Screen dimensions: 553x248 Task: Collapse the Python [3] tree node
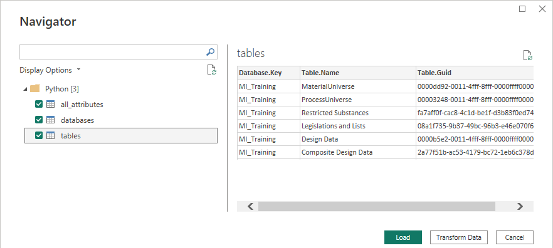click(25, 89)
